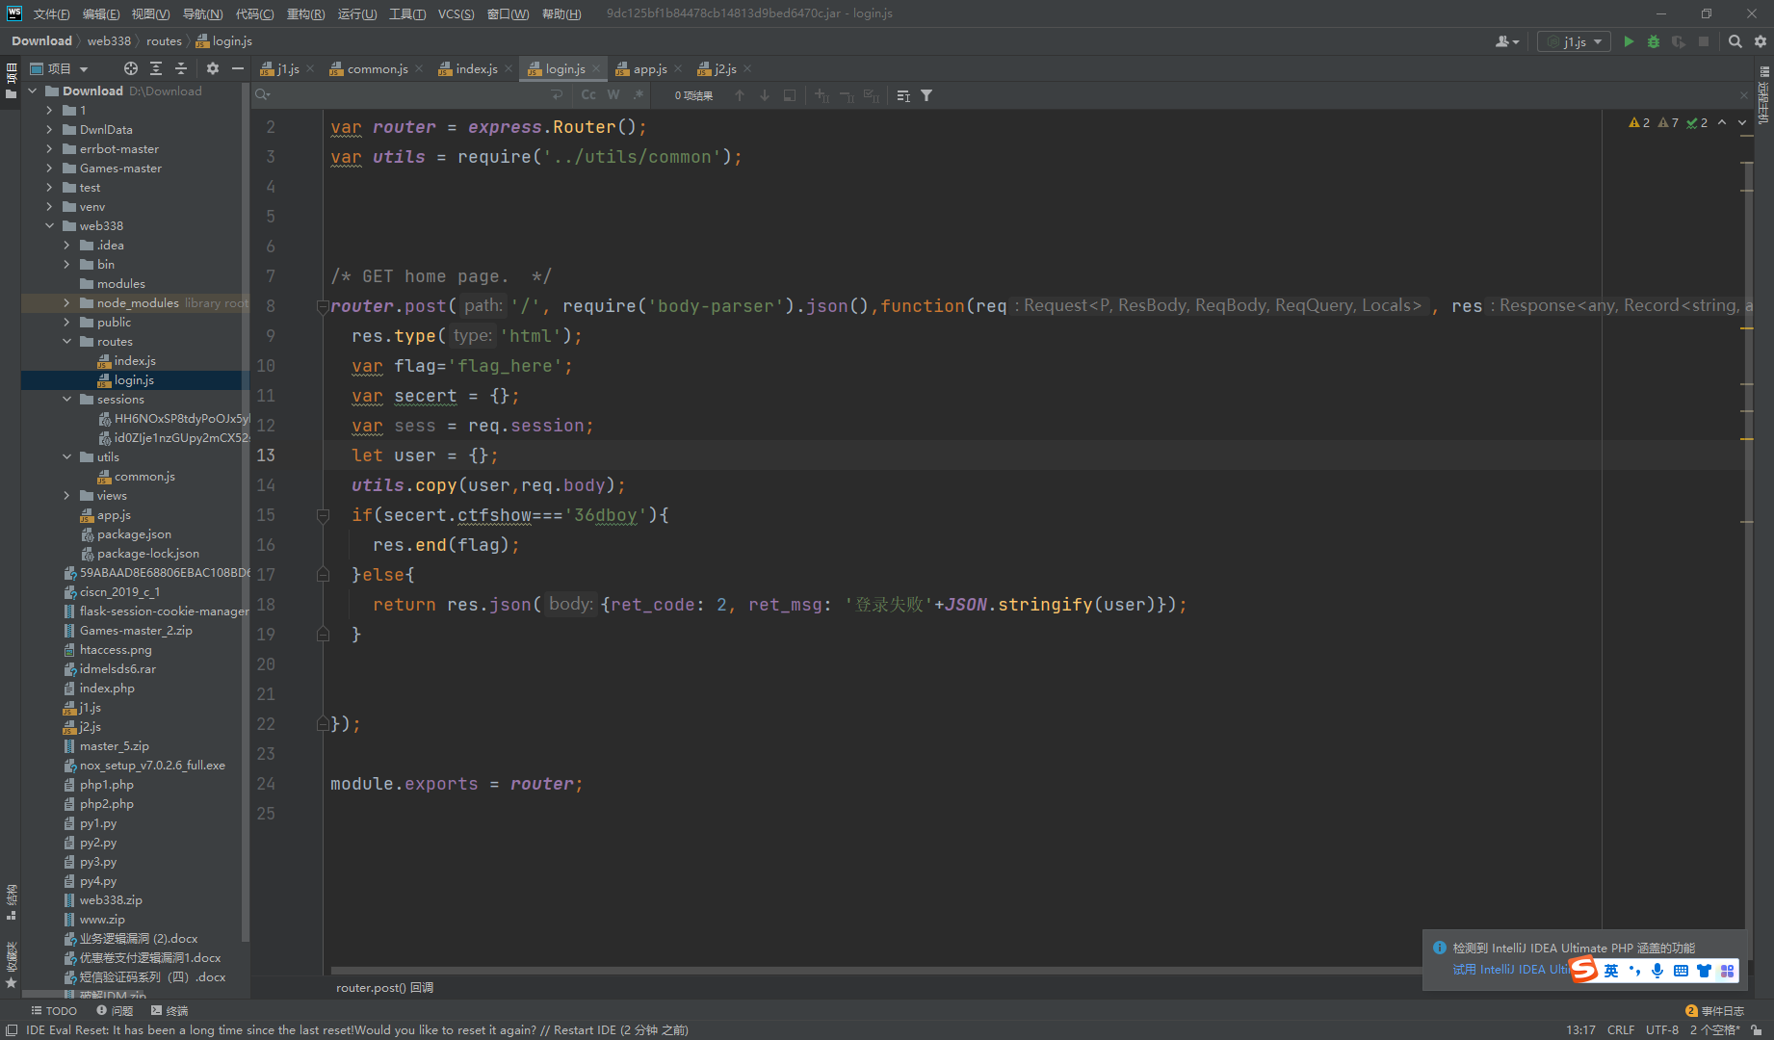Open the 终端 terminal tool window
The image size is (1774, 1040).
(x=170, y=1011)
